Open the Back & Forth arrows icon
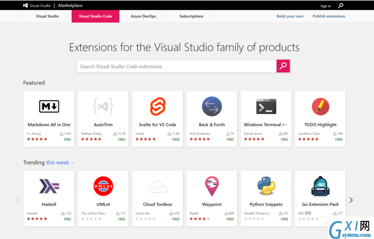Screen dimensions: 374x239 click(x=212, y=106)
